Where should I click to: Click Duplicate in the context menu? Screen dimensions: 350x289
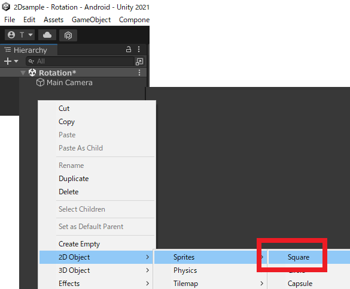(74, 179)
